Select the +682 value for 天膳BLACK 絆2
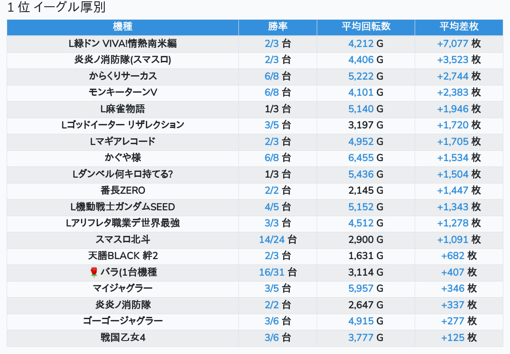The height and width of the screenshot is (354, 510). pos(453,256)
